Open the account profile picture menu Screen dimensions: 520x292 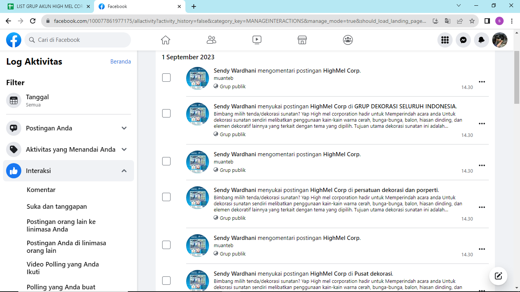click(x=500, y=40)
